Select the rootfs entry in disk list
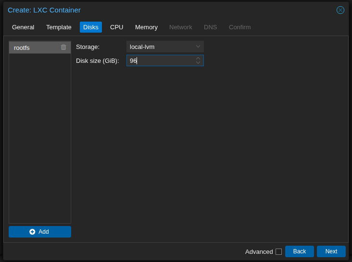Screen dimensions: 352x262 [34, 48]
